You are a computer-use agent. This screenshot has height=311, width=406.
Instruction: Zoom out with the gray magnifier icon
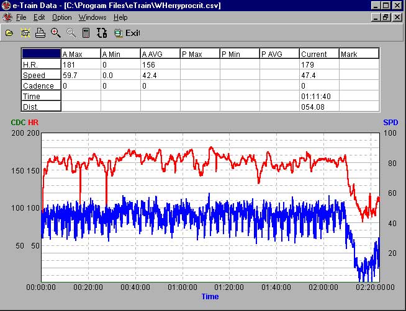71,33
